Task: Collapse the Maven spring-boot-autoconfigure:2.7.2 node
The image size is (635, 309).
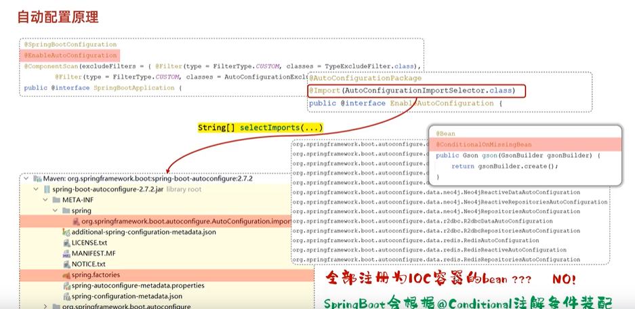Action: [x=26, y=179]
